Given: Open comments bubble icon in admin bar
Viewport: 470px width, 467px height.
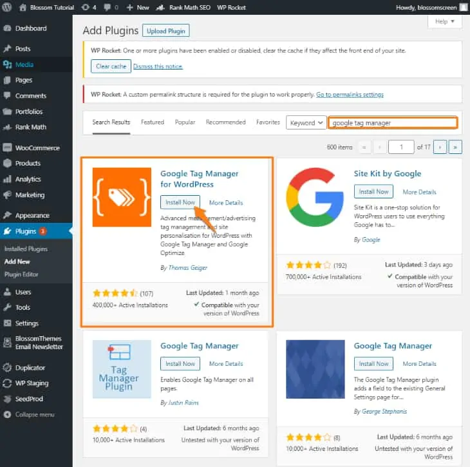Looking at the screenshot, I should (107, 8).
